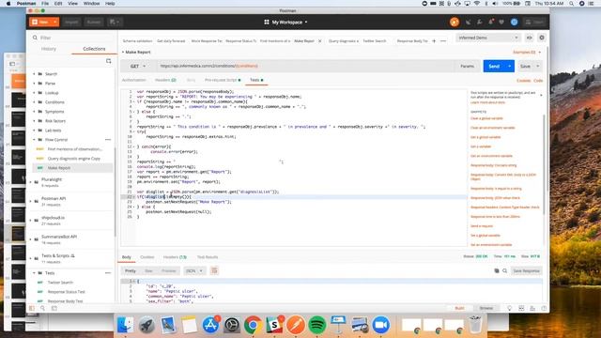Click the environment quick look eye icon
This screenshot has height=338, width=601.
530,38
